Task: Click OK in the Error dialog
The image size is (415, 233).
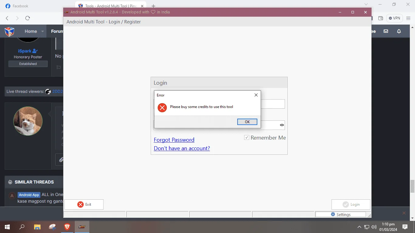Action: click(x=247, y=122)
